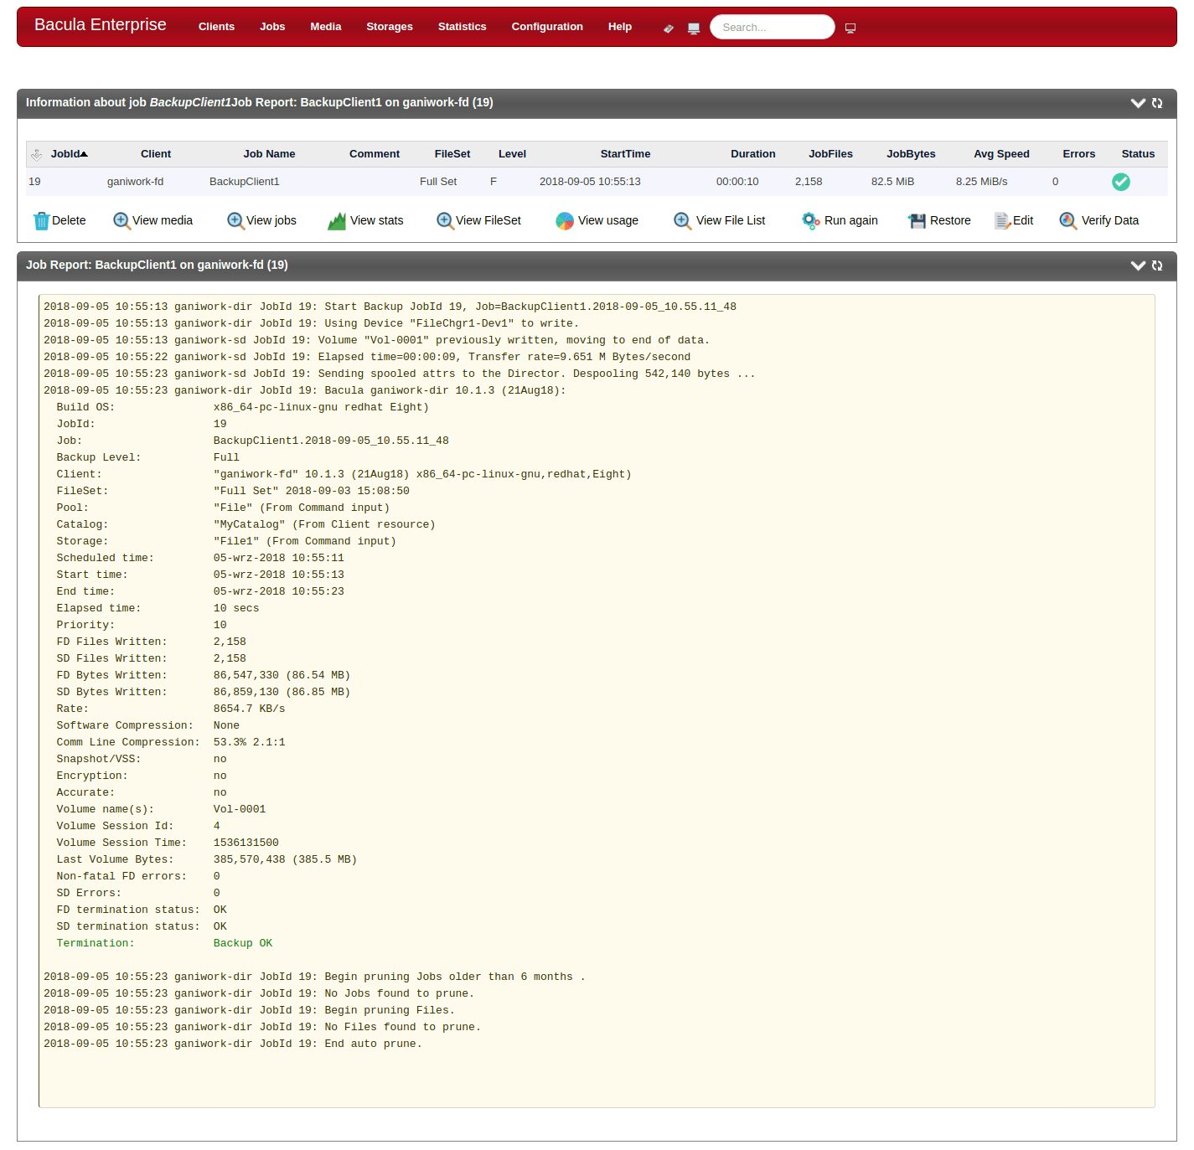Click the 8.25 MiB/s speed cell
This screenshot has height=1150, width=1194.
(981, 182)
